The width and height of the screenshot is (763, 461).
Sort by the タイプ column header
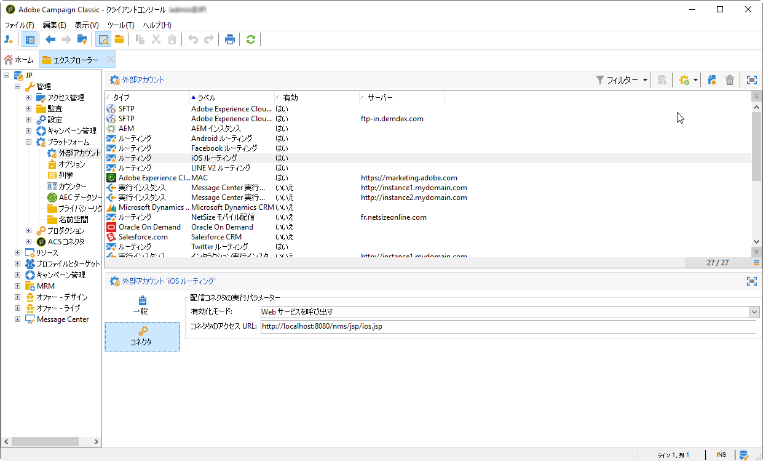point(147,97)
